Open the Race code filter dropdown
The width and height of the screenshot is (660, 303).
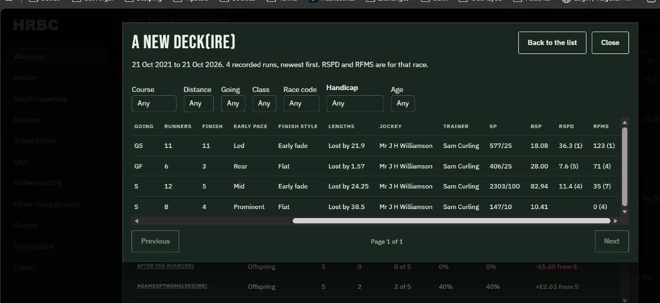point(302,104)
